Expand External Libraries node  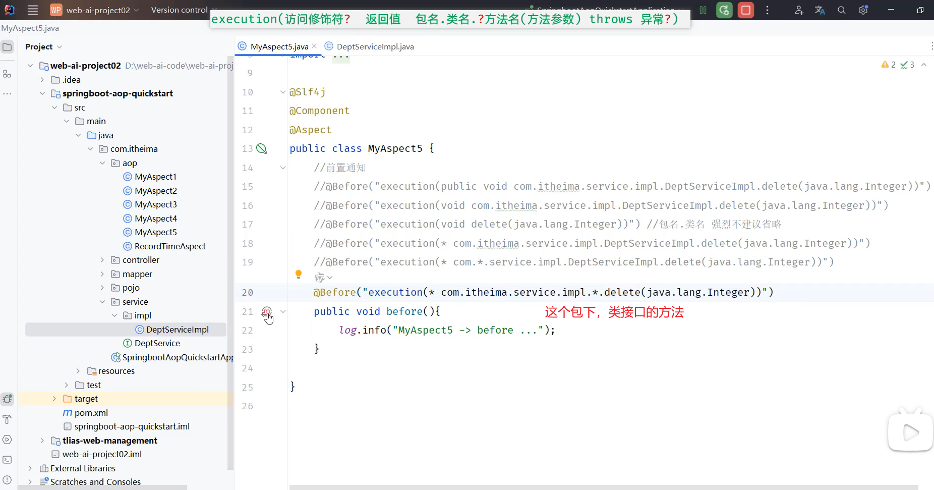click(30, 468)
